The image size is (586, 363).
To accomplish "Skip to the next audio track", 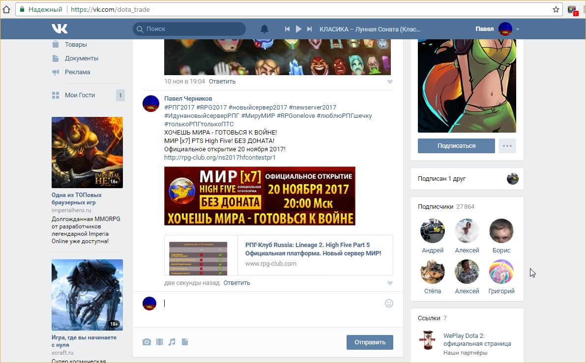I will [309, 29].
